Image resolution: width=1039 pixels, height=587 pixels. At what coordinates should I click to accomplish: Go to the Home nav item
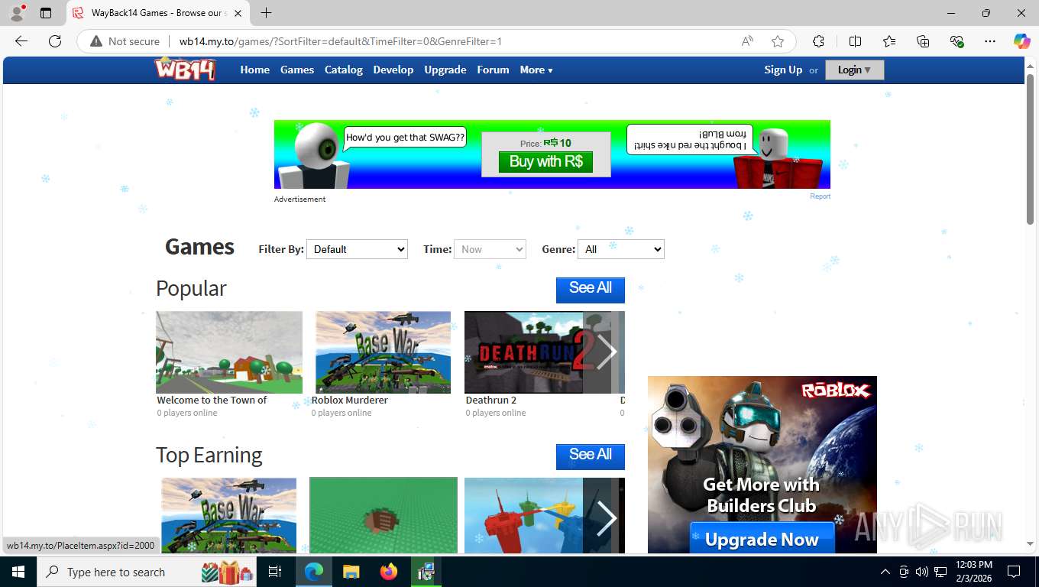click(x=254, y=70)
